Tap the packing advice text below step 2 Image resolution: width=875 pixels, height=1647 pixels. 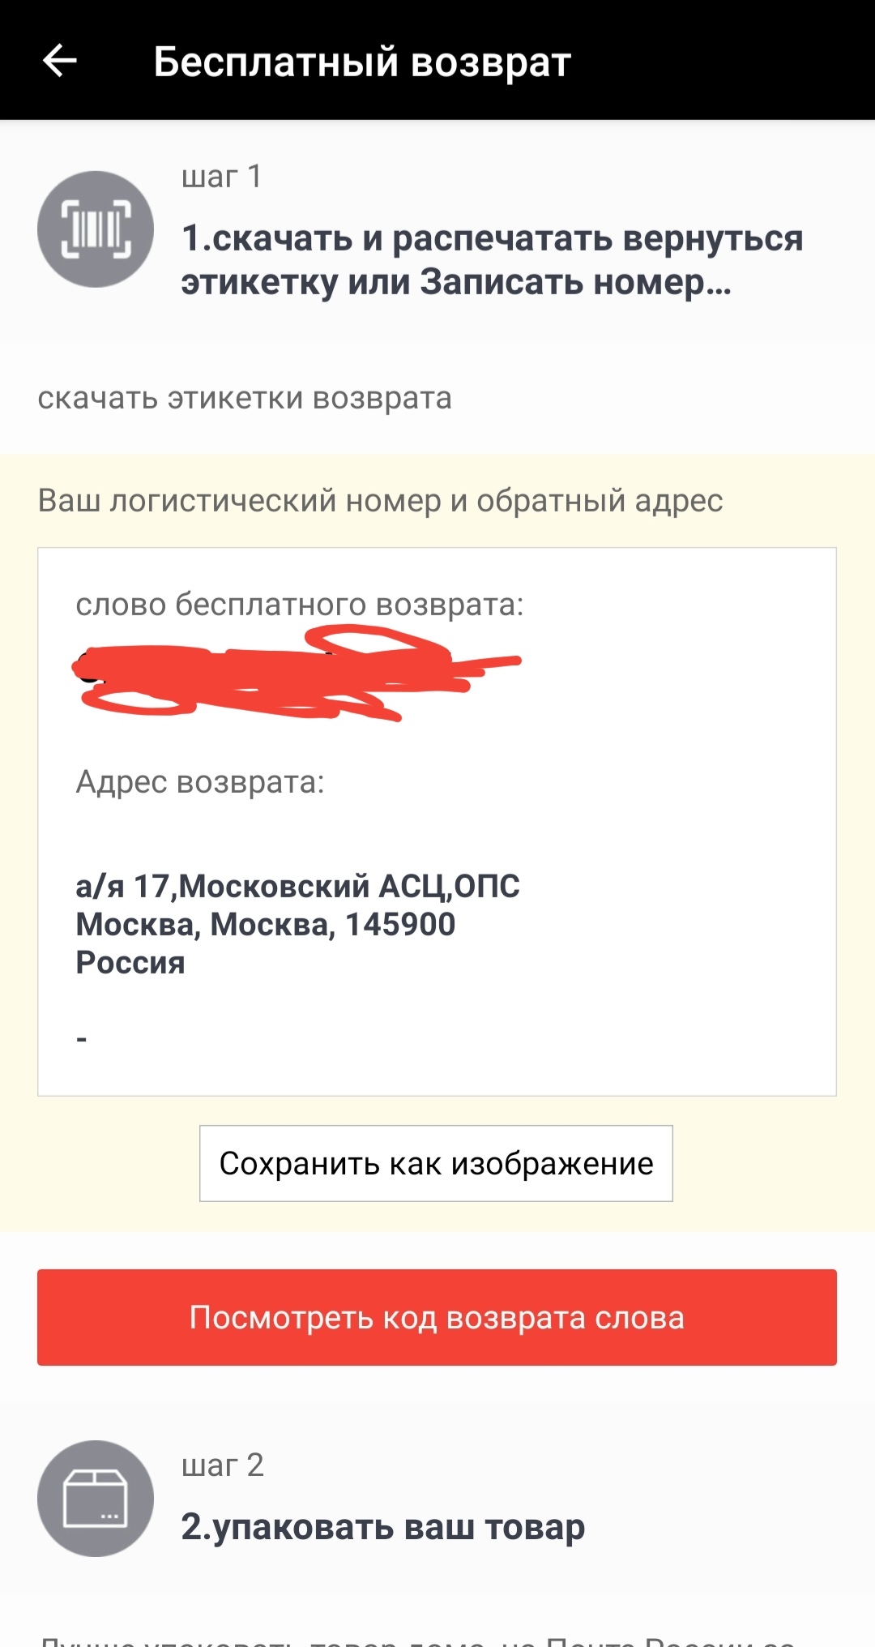click(417, 1637)
